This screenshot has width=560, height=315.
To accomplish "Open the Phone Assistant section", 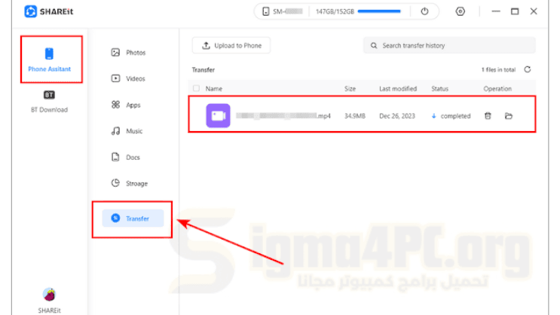I will click(49, 60).
